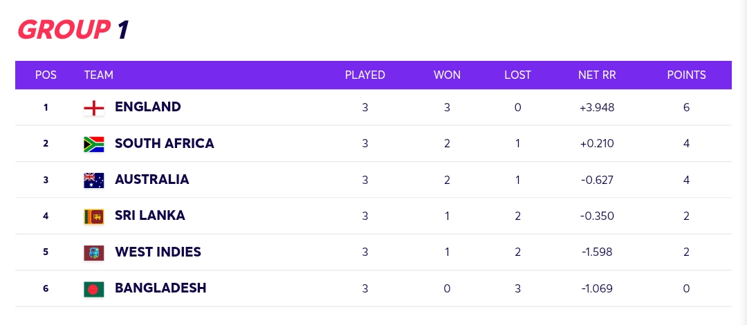
Task: Click the South Africa flag icon
Action: 94,145
